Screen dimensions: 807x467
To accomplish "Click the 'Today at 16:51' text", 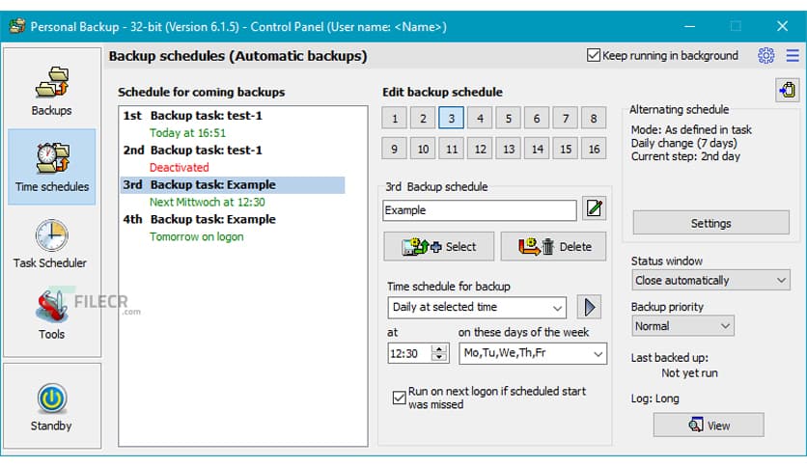I will coord(187,133).
